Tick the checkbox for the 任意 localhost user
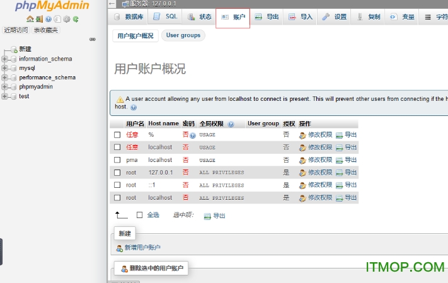Screen dimensions: 448x283 click(x=117, y=147)
